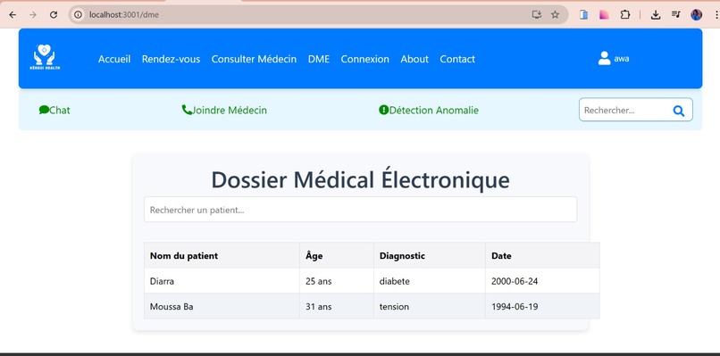Click the Dossier Médical Électronique heading
720x356 pixels.
click(x=361, y=179)
